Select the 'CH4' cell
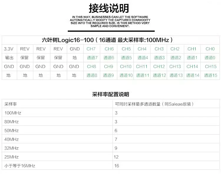This screenshot has height=178, width=221. point(142,49)
